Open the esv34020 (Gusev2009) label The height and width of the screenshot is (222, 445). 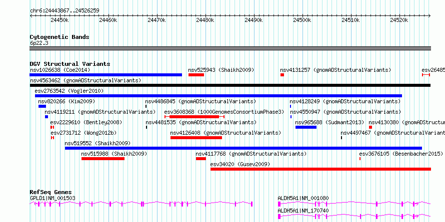tap(240, 164)
